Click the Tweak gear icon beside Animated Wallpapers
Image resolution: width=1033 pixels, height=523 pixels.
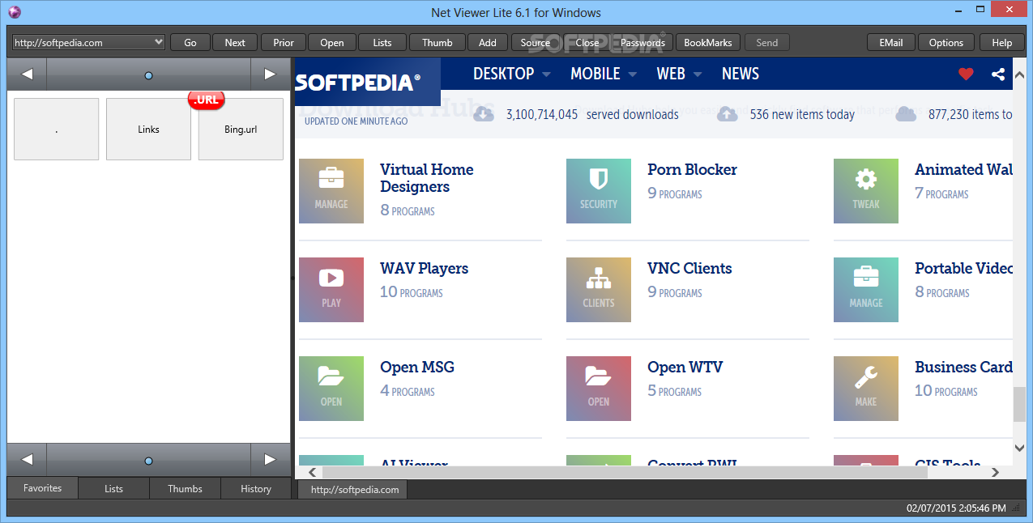[x=866, y=191]
